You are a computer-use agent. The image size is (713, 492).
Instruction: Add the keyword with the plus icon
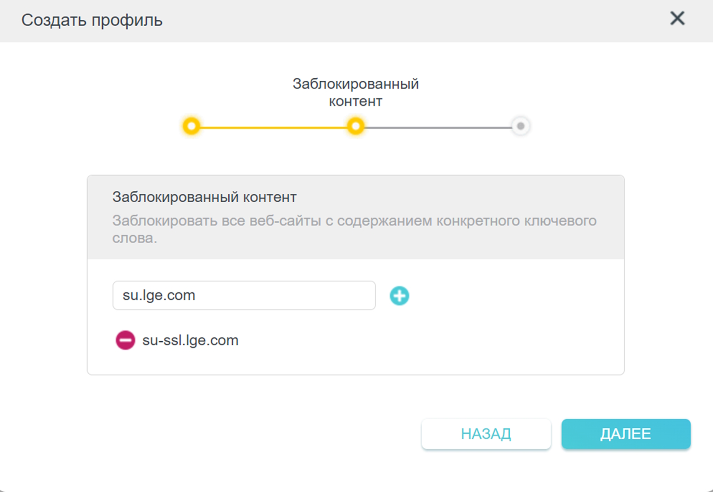coord(399,296)
